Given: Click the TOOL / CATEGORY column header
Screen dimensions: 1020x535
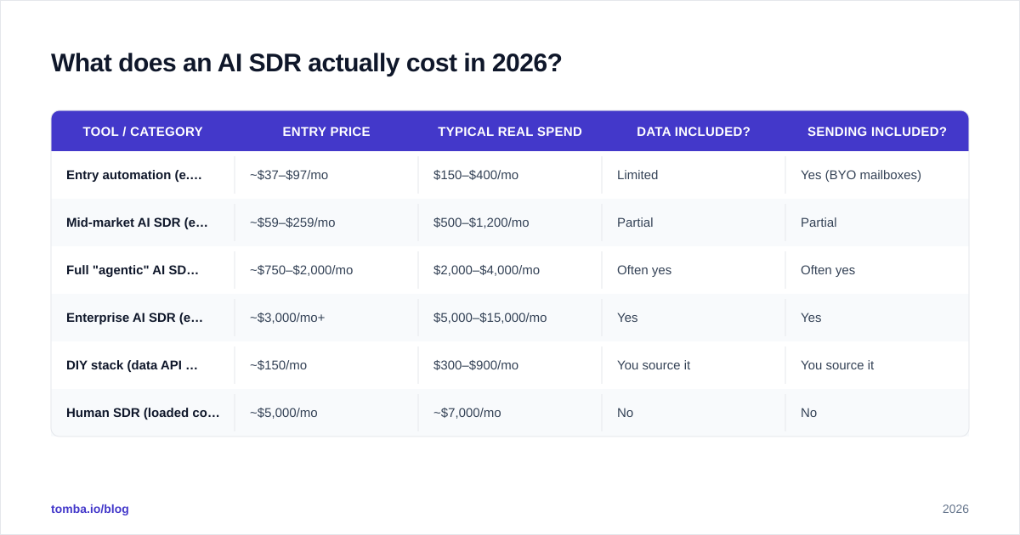Looking at the screenshot, I should point(143,132).
